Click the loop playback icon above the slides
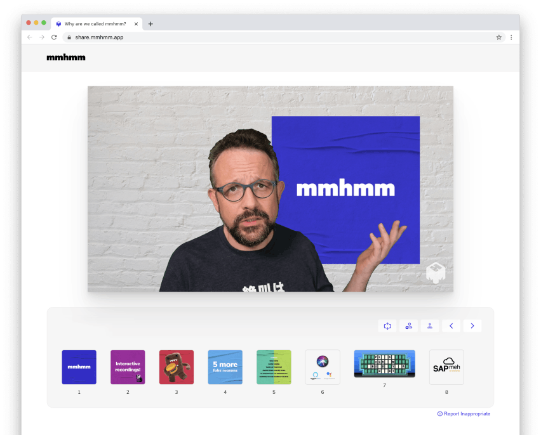Screen dimensions: 541x435 tap(387, 325)
